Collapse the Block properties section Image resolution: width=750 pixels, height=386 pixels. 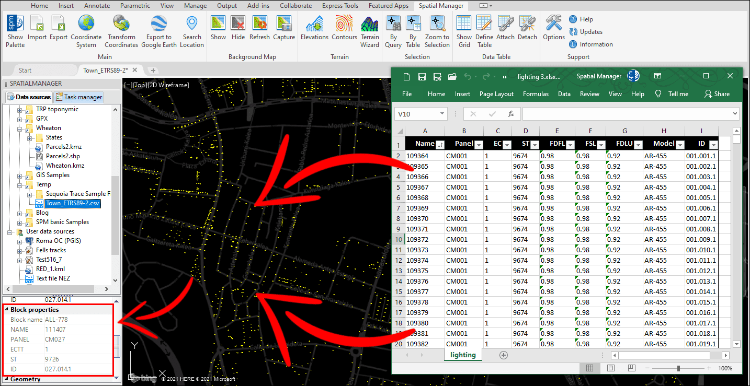[x=7, y=309]
